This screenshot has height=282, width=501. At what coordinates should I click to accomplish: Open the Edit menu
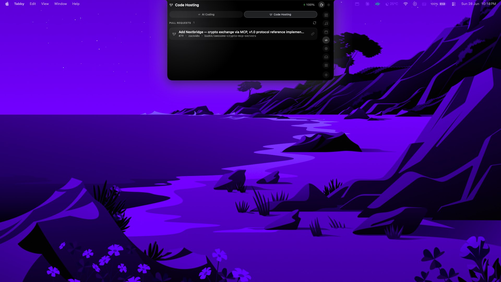[x=33, y=4]
